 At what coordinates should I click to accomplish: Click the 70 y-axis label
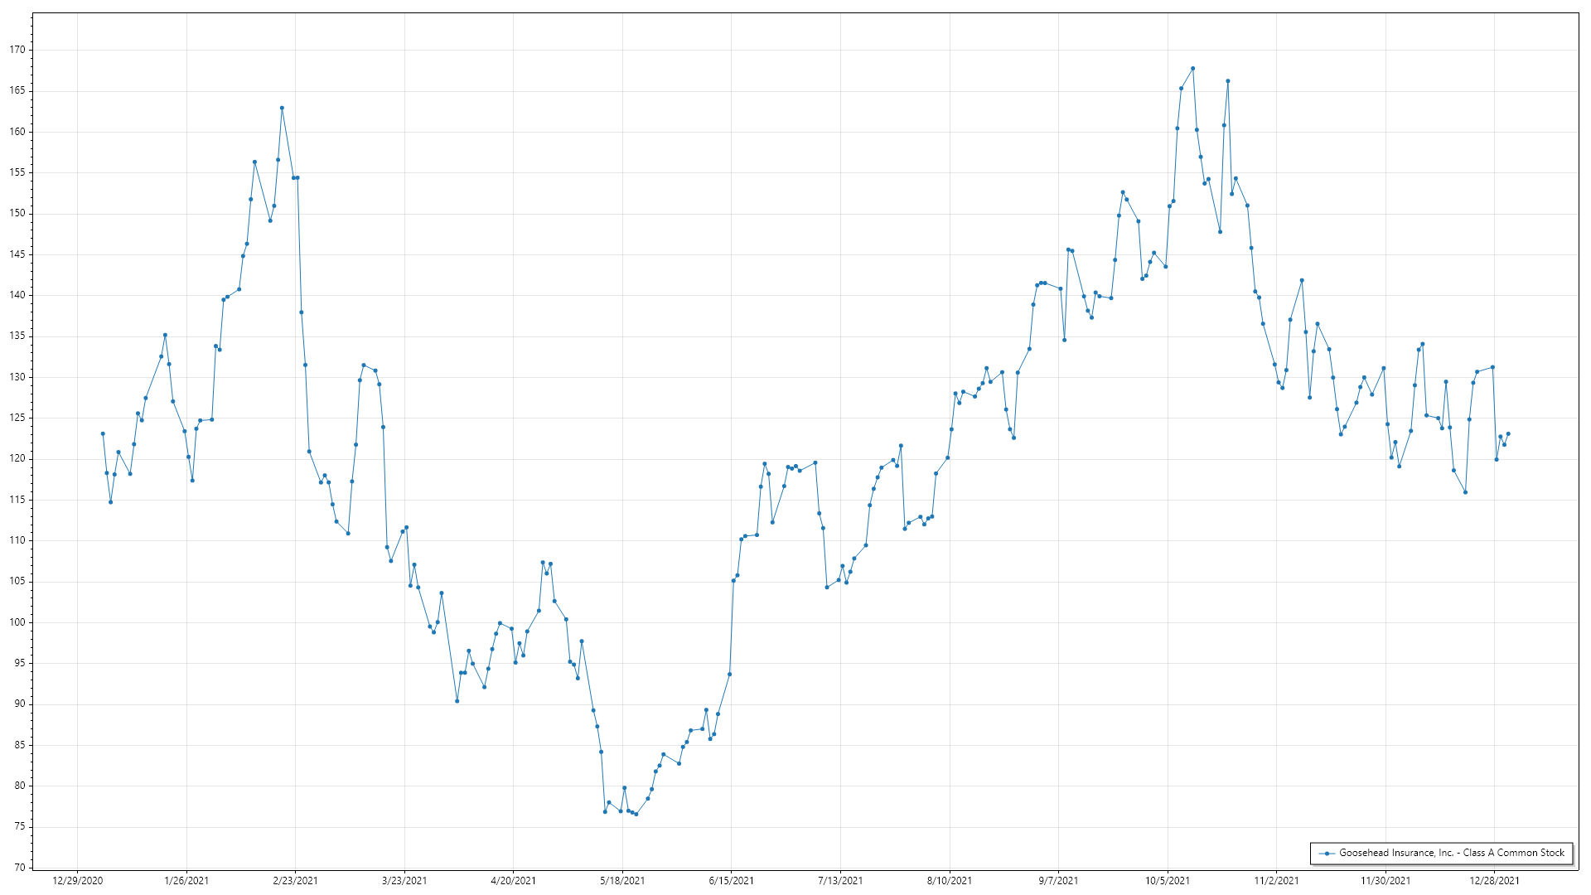pyautogui.click(x=20, y=868)
